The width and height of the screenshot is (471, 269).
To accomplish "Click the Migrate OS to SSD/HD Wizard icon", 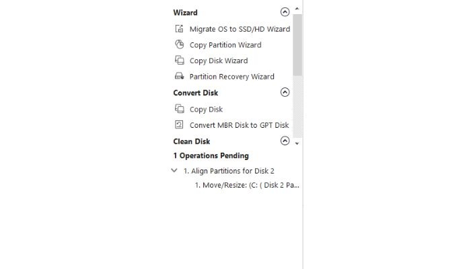I will 180,29.
